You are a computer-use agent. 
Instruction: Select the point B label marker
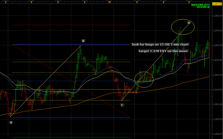83,41
